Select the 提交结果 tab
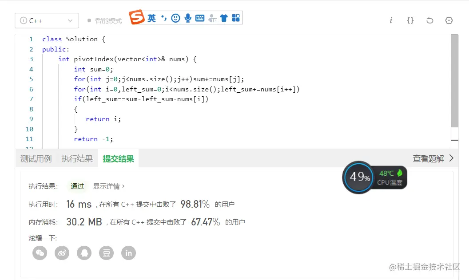This screenshot has height=280, width=469. 119,159
